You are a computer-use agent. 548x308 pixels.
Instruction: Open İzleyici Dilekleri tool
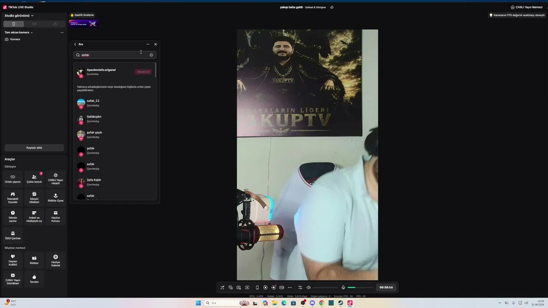[x=34, y=197]
